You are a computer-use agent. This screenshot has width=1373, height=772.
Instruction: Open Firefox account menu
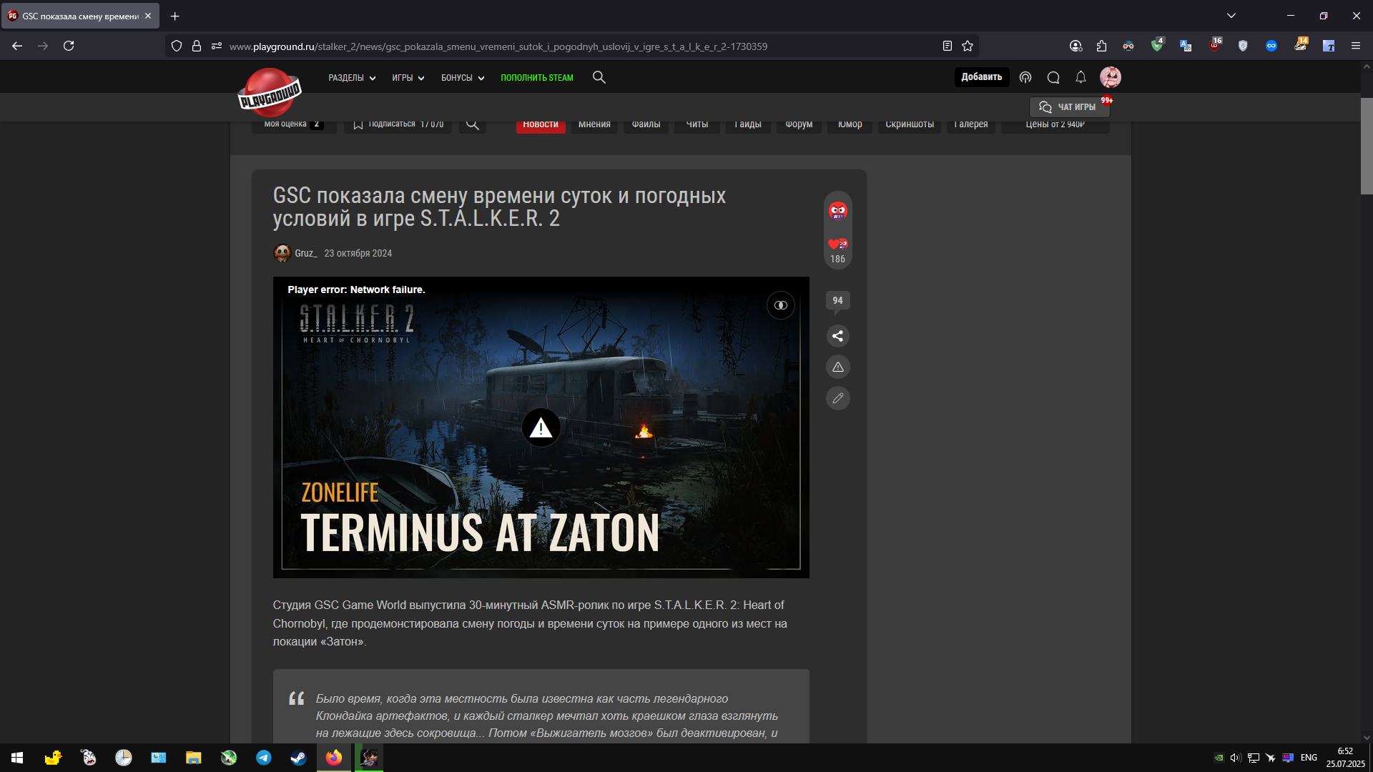[1076, 46]
